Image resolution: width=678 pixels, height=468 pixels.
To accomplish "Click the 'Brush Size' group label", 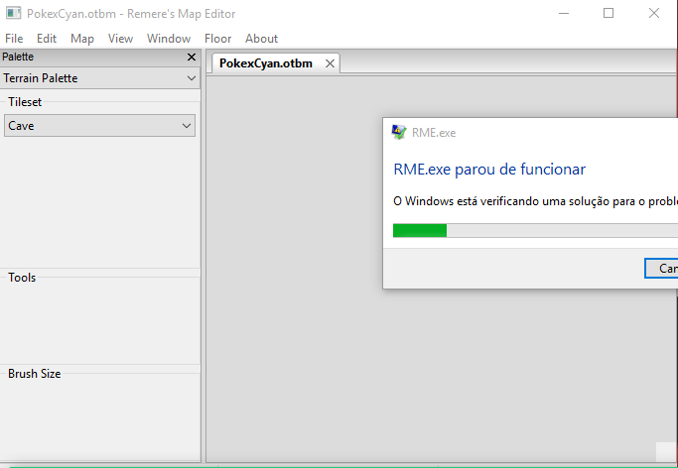I will 34,374.
